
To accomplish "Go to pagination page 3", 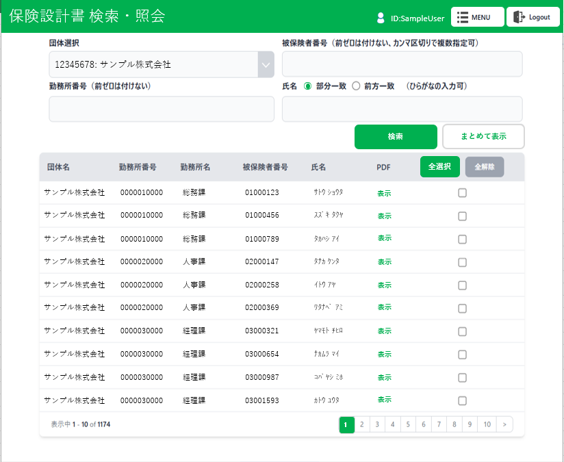I will 377,424.
